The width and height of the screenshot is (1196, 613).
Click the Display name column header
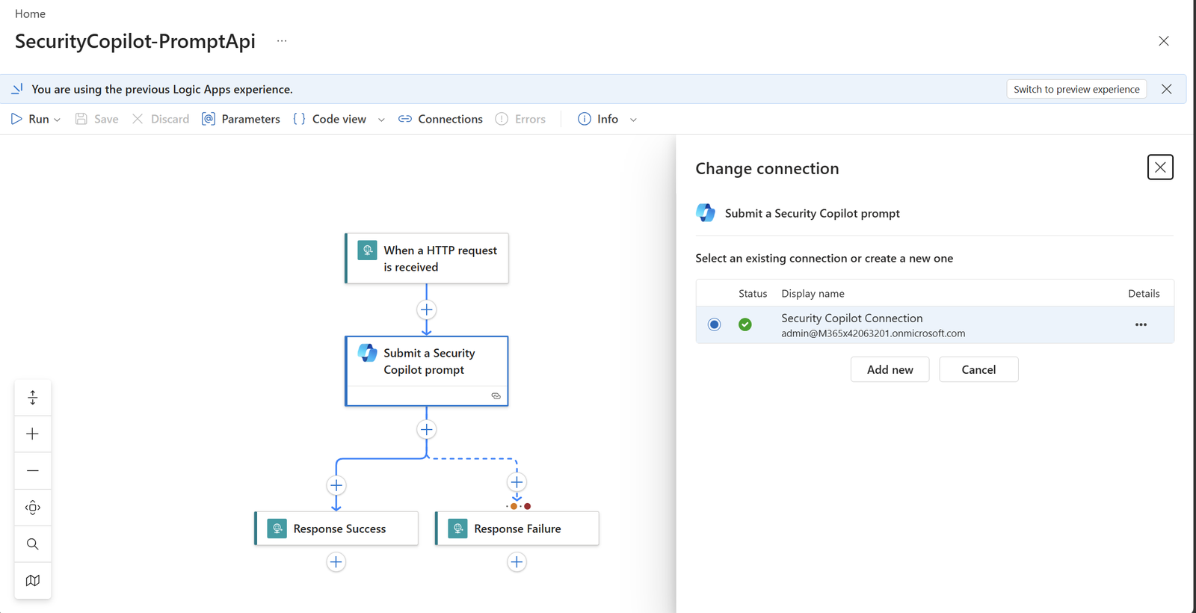click(x=813, y=294)
